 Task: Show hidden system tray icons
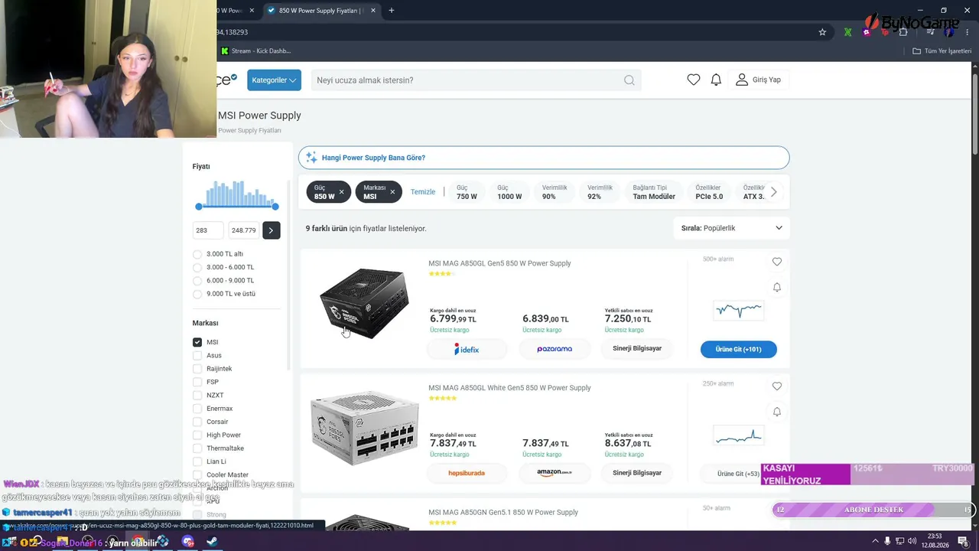click(875, 541)
